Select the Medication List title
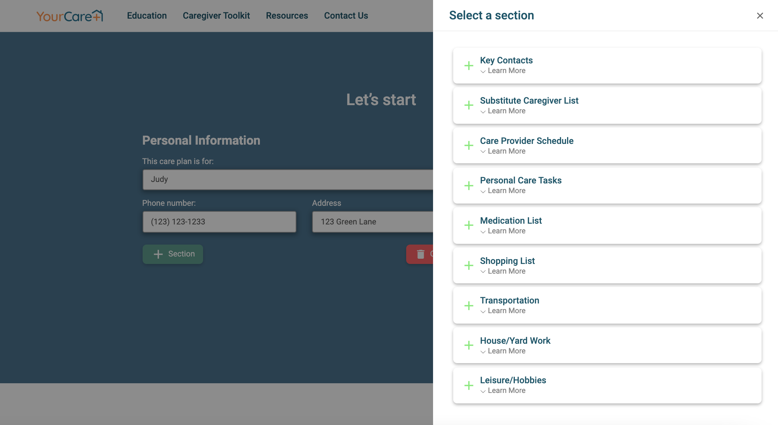 tap(511, 221)
